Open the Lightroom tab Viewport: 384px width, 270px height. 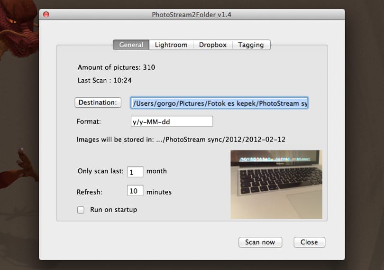coord(171,45)
